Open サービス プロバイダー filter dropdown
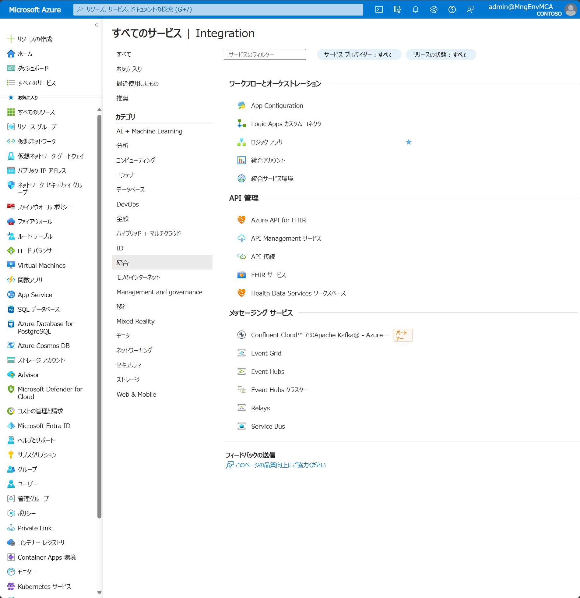This screenshot has width=580, height=598. pos(359,55)
